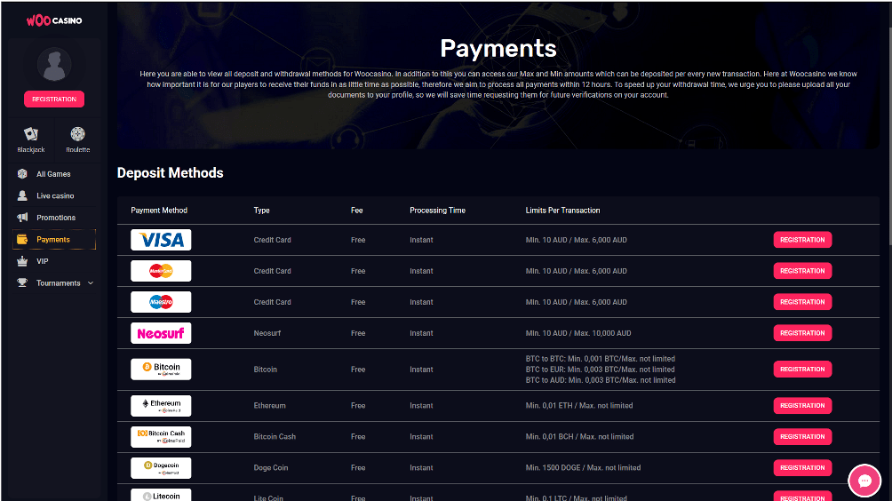Select the Litecoin payment logo
Screen dimensions: 892x501
click(161, 495)
